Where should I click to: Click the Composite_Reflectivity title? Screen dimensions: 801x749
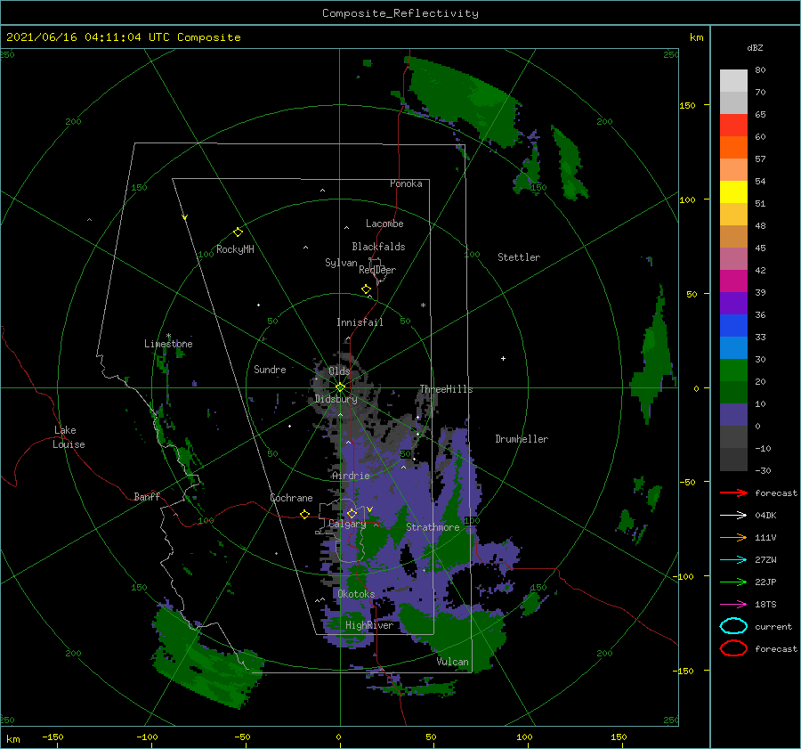point(400,13)
